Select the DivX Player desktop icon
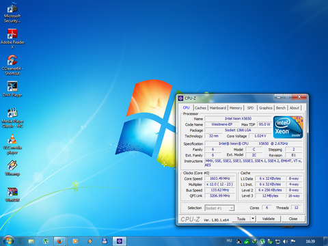 12,89
